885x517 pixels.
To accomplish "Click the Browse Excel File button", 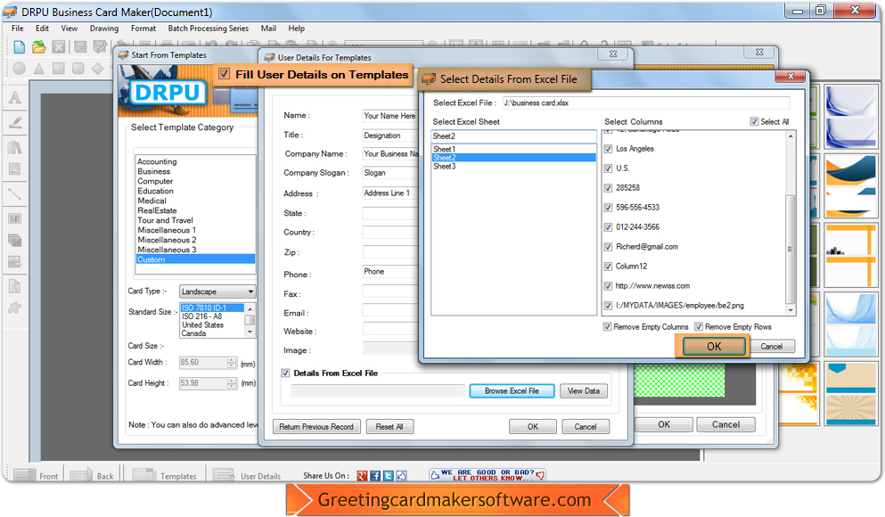I will coord(512,390).
